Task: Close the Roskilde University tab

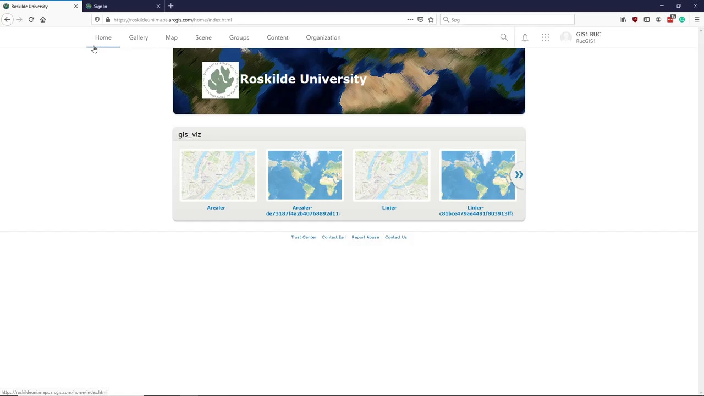Action: pyautogui.click(x=76, y=6)
